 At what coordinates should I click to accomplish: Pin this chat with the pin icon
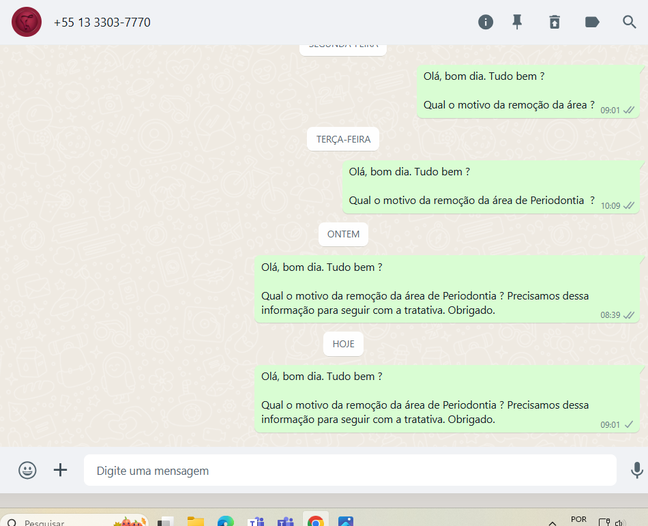(x=518, y=22)
